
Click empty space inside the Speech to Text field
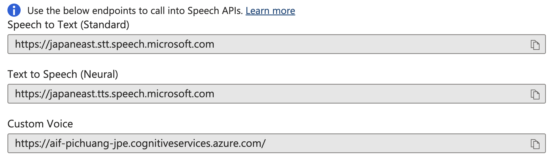(372, 44)
